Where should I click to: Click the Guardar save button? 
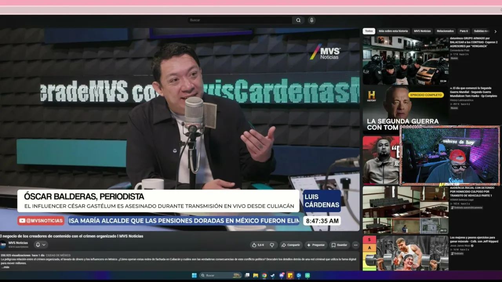pos(340,245)
